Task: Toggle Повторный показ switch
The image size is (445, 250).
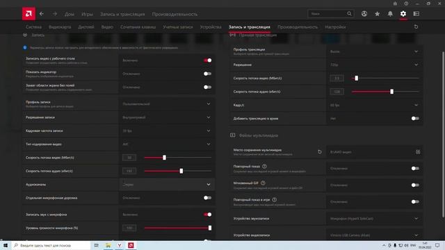Action: click(415, 168)
